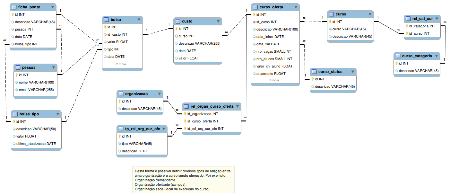This screenshot has height=196, width=450.
Task: Select the nro_vagas SMALLINT column
Action: tap(273, 51)
